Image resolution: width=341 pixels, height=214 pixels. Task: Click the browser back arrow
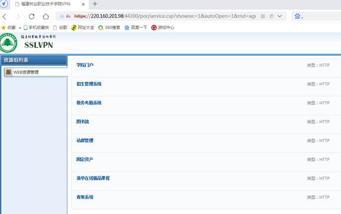[x=4, y=16]
